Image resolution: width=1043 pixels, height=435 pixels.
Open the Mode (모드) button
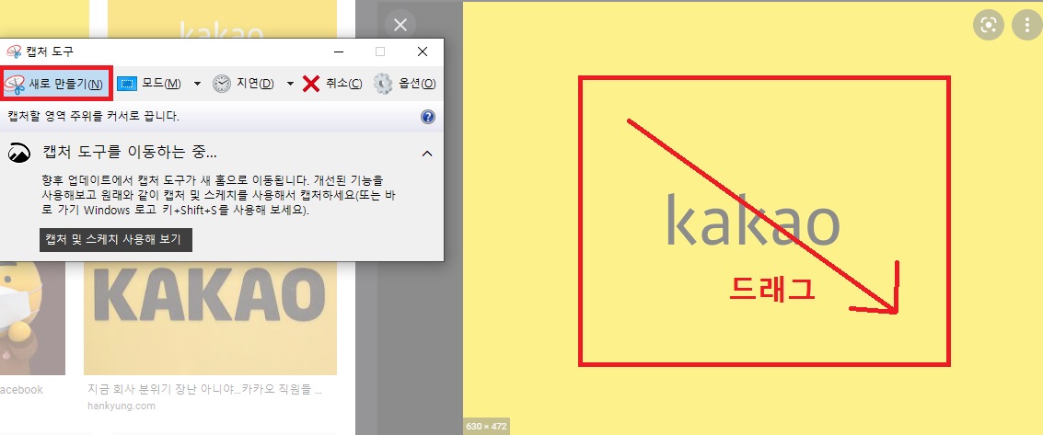pyautogui.click(x=149, y=84)
